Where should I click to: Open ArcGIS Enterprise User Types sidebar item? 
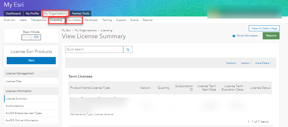tap(31, 113)
